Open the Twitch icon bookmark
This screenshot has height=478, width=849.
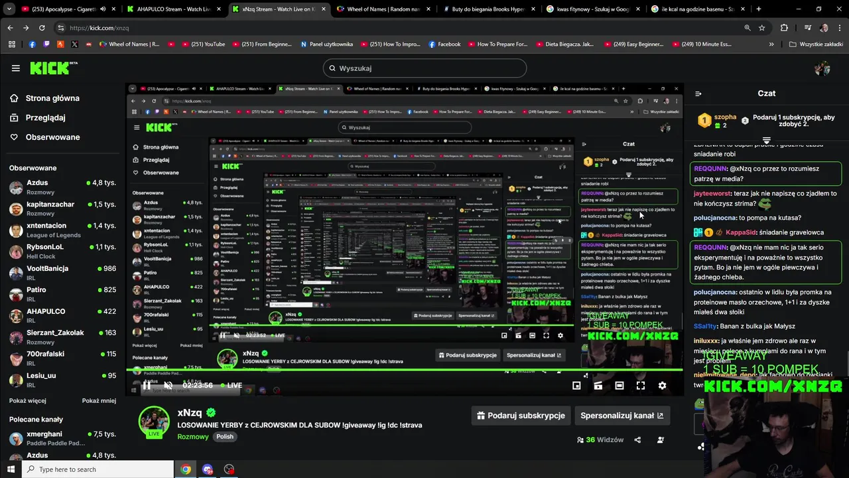click(x=46, y=44)
